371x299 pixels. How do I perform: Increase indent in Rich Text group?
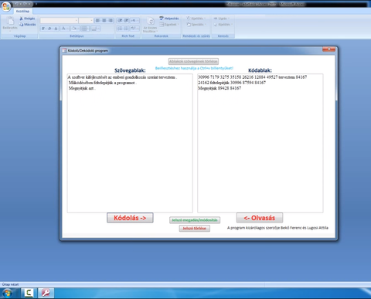126,20
